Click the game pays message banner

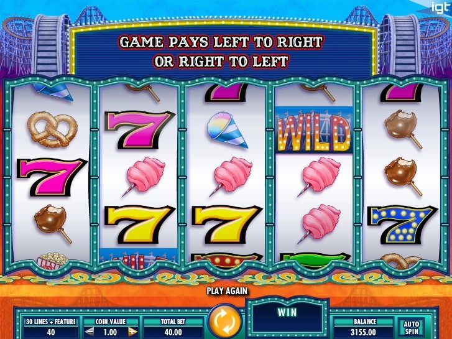point(221,52)
